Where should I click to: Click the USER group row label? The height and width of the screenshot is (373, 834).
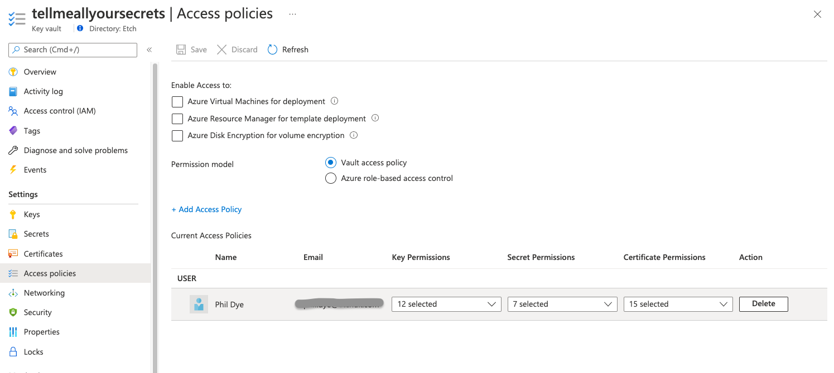tap(187, 278)
